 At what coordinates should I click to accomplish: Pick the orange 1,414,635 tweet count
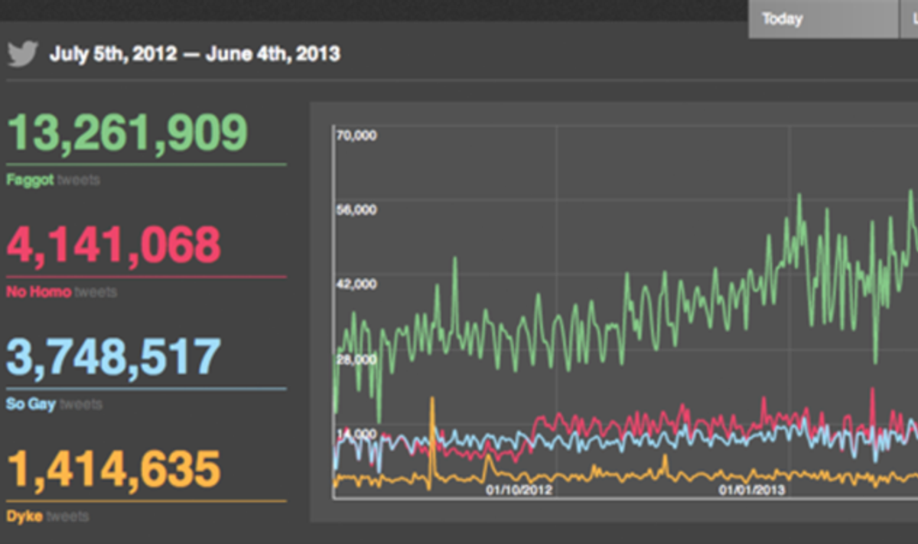[113, 468]
